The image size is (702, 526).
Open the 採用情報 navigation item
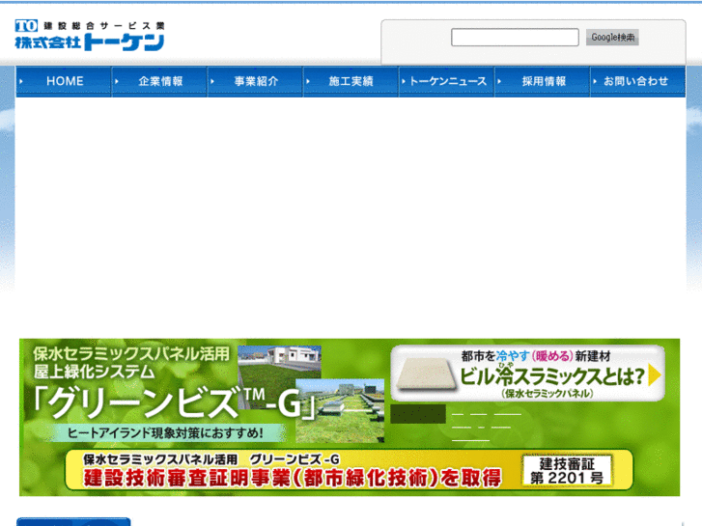pyautogui.click(x=543, y=81)
